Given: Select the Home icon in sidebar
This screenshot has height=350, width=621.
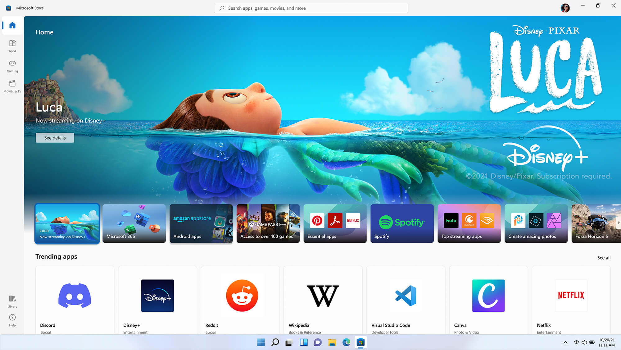Looking at the screenshot, I should click(x=12, y=25).
